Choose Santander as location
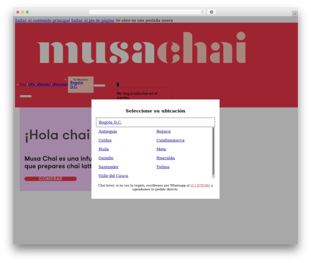Viewport: 311px width, 263px height. click(108, 167)
